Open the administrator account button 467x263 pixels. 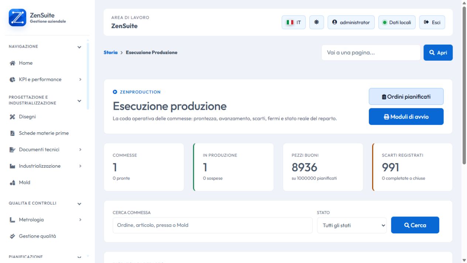[351, 22]
